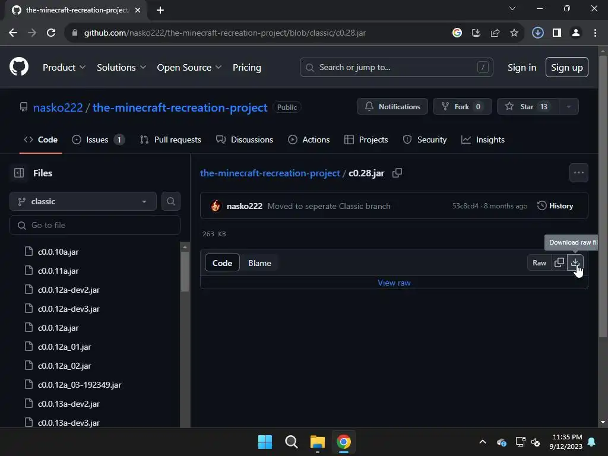Viewport: 608px width, 456px height.
Task: Open the Chrome downloads icon
Action: [x=537, y=33]
